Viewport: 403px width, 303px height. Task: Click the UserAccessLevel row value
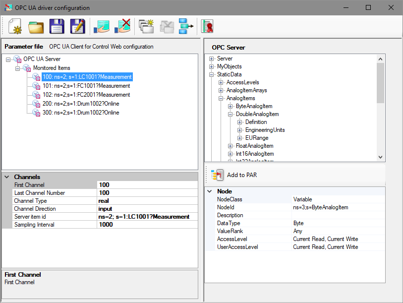[x=325, y=247]
